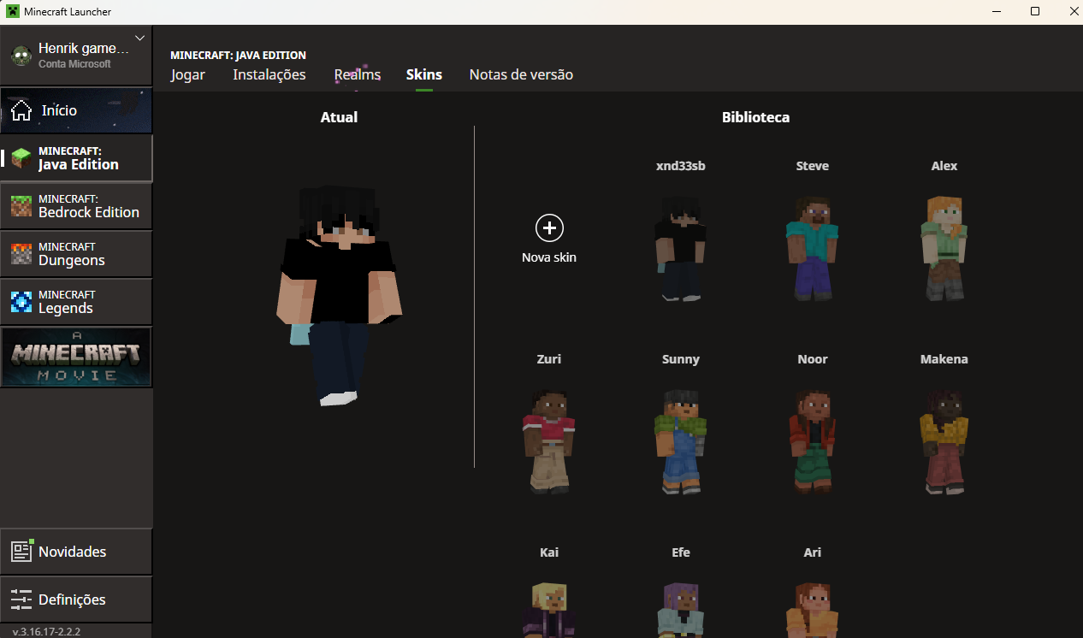
Task: Click the Ari skin name label
Action: point(813,552)
